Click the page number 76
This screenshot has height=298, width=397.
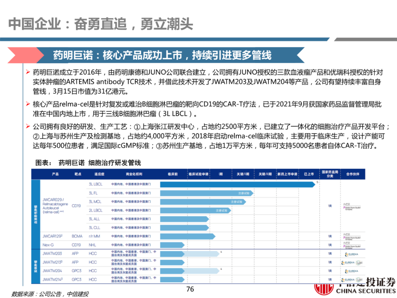[190, 289]
